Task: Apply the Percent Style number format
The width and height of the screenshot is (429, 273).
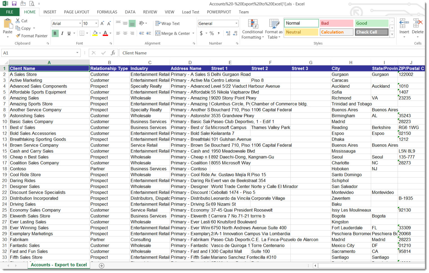Action: (x=211, y=33)
